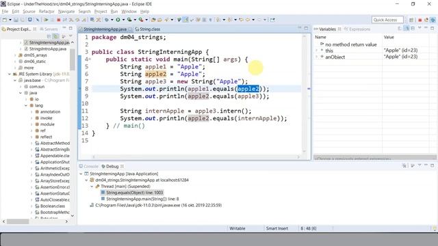Click the Save toolbar icon
This screenshot has width=438, height=246.
pos(16,20)
